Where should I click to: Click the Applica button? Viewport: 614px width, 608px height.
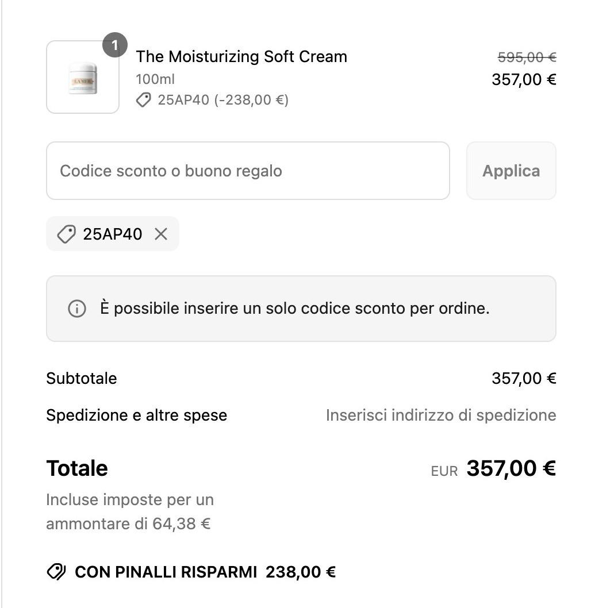point(511,171)
